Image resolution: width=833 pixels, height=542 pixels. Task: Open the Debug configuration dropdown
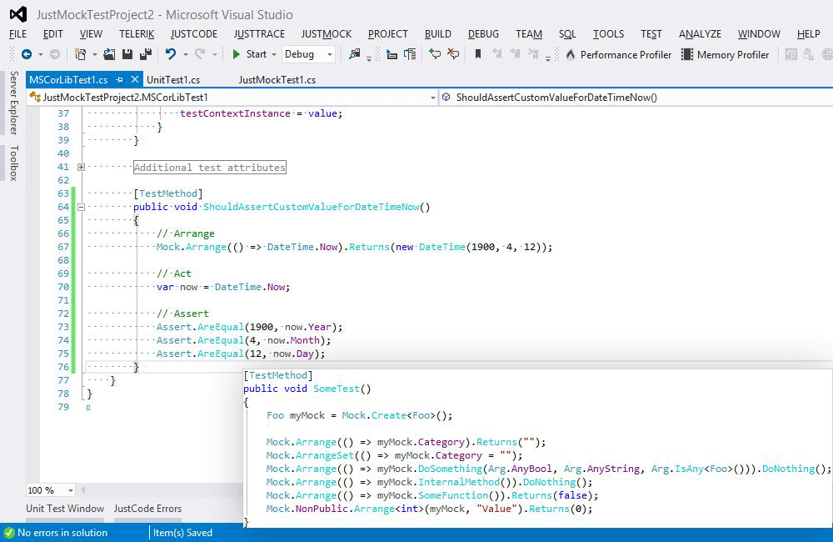(308, 53)
